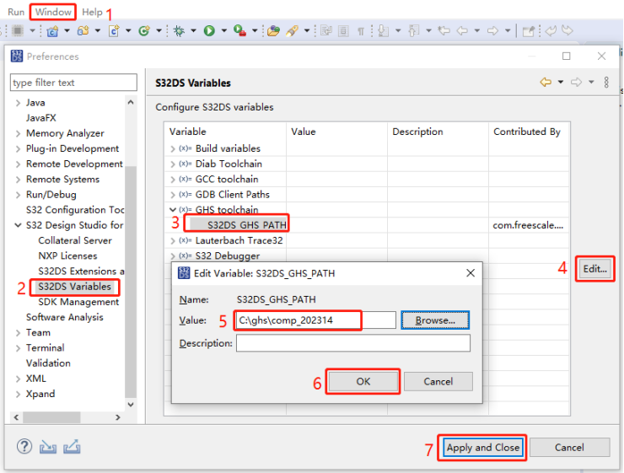Click Browse... in Edit Variable dialog

(x=434, y=320)
